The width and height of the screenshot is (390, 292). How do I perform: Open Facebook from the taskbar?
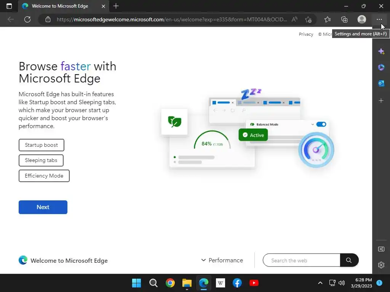pos(237,283)
